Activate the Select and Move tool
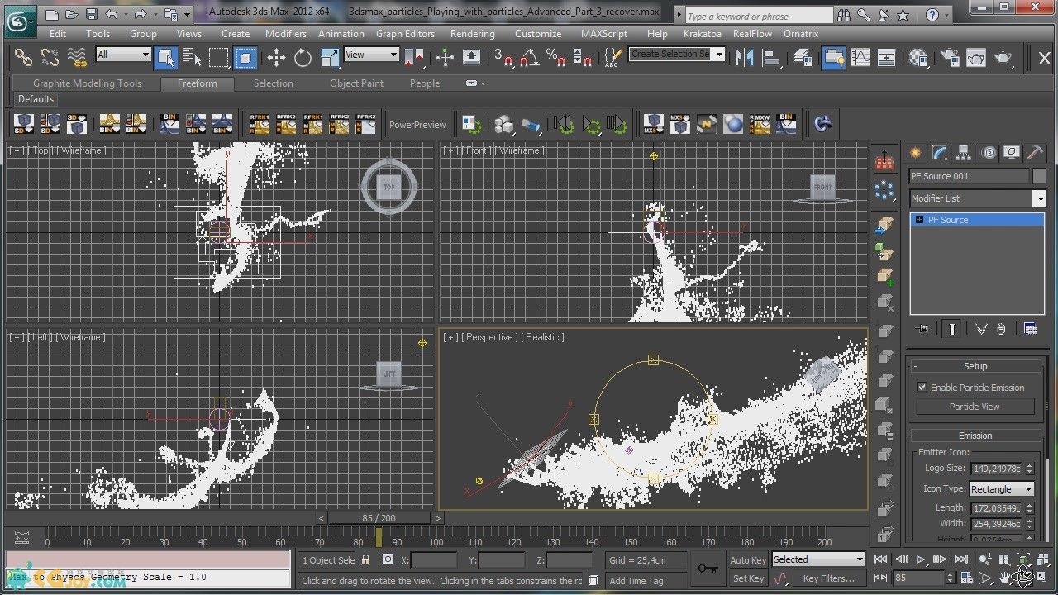 [276, 57]
